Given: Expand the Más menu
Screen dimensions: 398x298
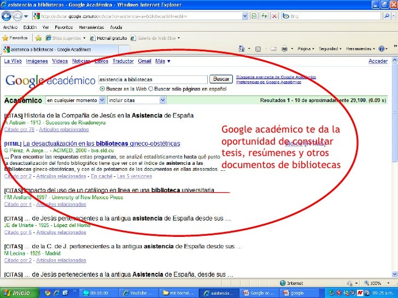Looking at the screenshot, I should [x=163, y=61].
